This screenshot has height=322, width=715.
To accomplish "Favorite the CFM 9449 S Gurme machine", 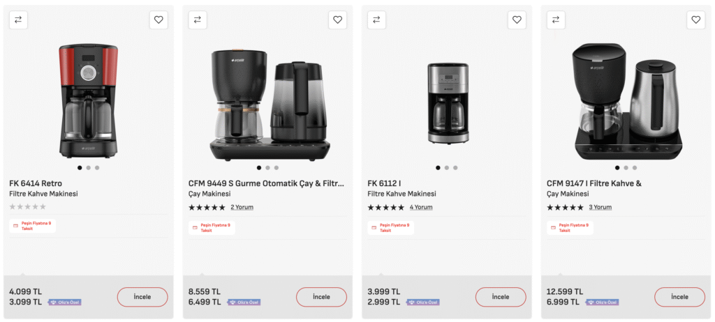I will click(337, 20).
